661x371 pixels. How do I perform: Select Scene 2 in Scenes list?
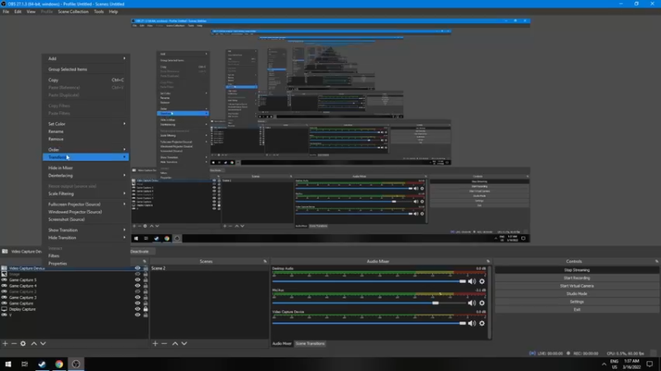pos(210,268)
